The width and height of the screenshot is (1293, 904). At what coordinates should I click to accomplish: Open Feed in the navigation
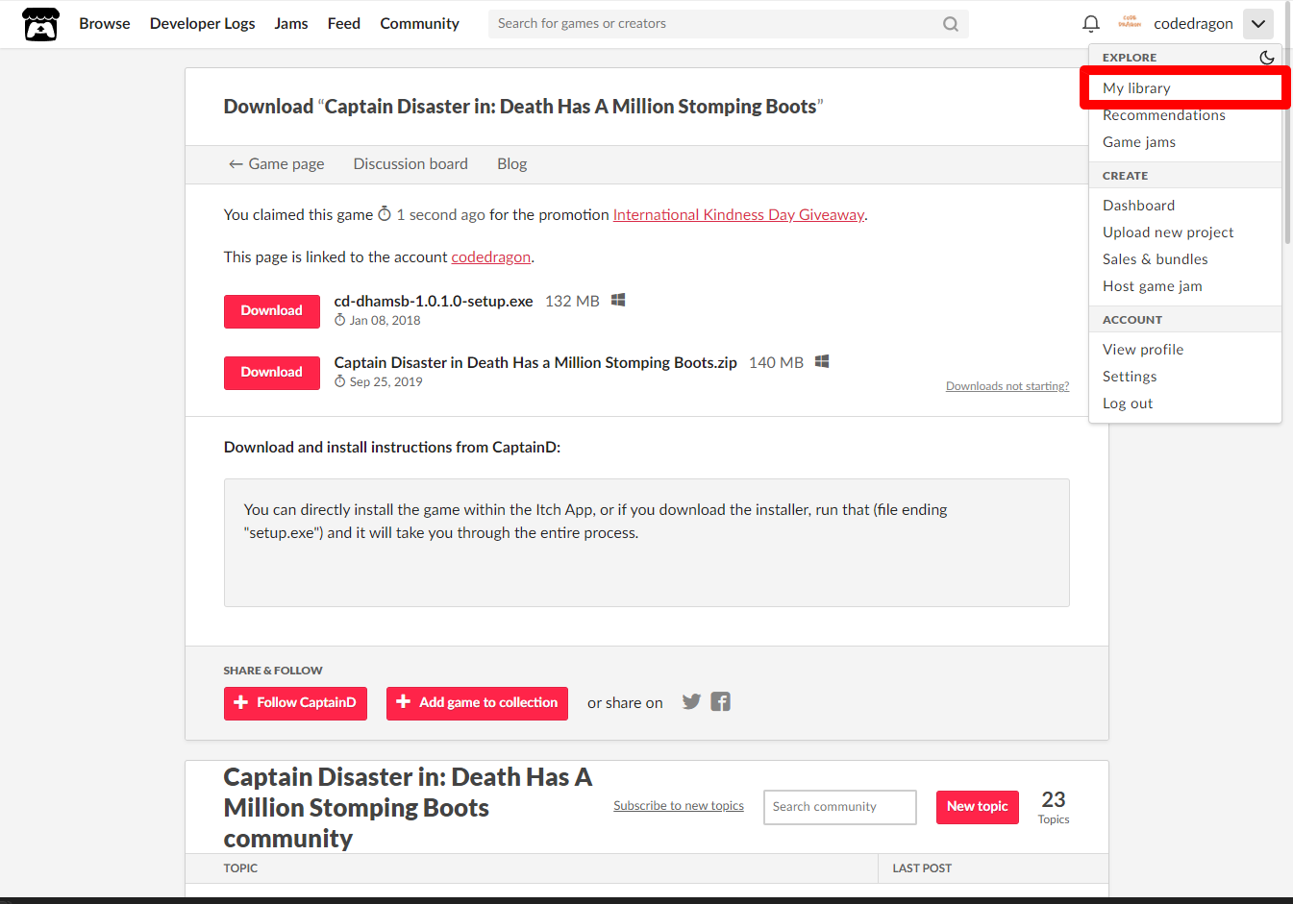tap(344, 24)
